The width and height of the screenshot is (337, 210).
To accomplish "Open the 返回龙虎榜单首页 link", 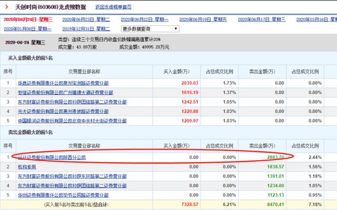I will coord(113,7).
